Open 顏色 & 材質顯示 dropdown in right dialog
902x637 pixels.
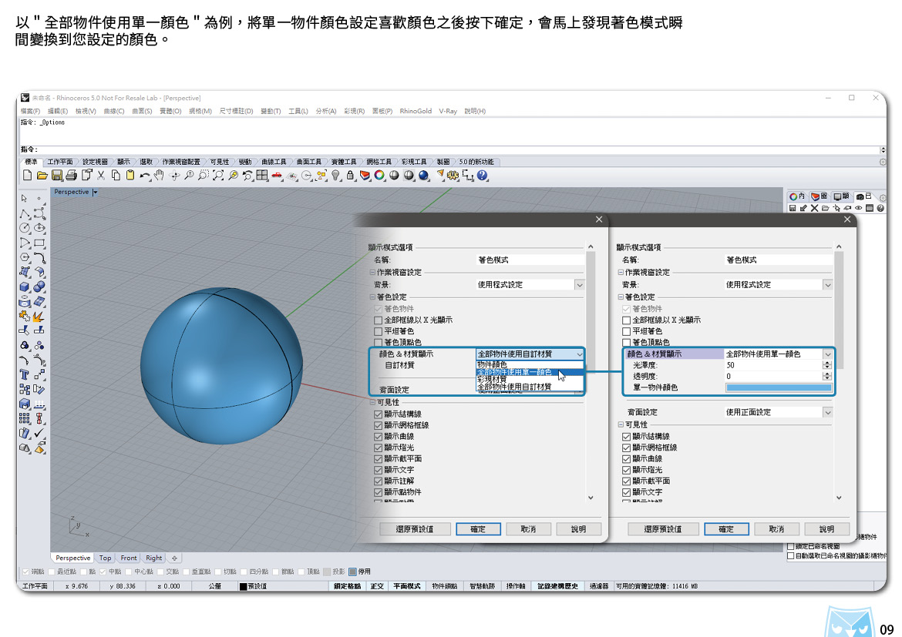pos(828,354)
